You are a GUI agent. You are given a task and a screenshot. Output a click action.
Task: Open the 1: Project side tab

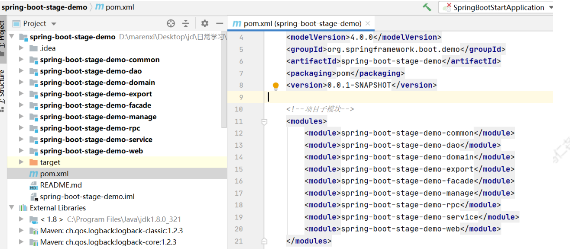click(3, 38)
